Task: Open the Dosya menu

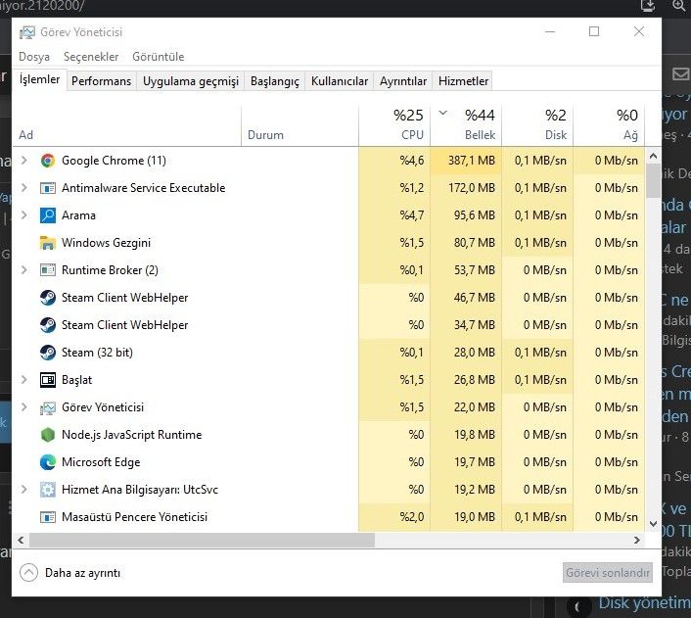Action: click(34, 57)
